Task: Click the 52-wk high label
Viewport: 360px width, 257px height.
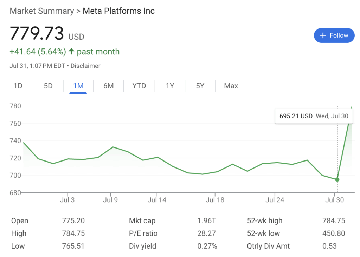Action: [265, 220]
